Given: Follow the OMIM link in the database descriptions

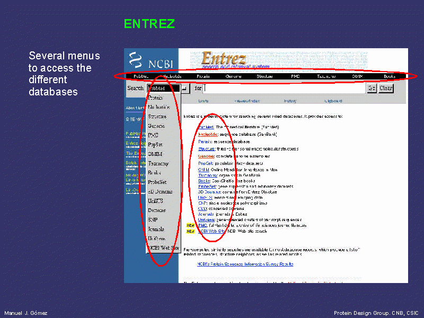Looking at the screenshot, I should (204, 170).
